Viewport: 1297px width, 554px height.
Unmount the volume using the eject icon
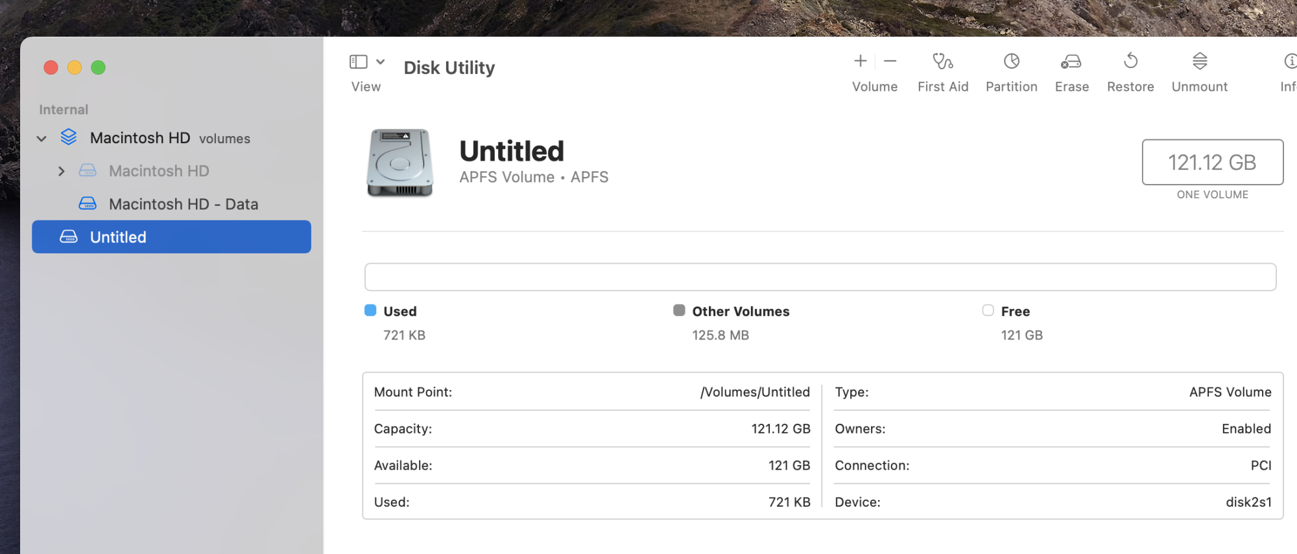point(1199,62)
